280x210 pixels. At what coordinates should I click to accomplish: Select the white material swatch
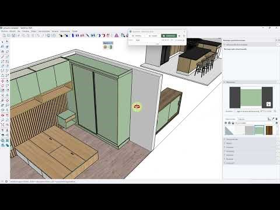click(x=239, y=130)
